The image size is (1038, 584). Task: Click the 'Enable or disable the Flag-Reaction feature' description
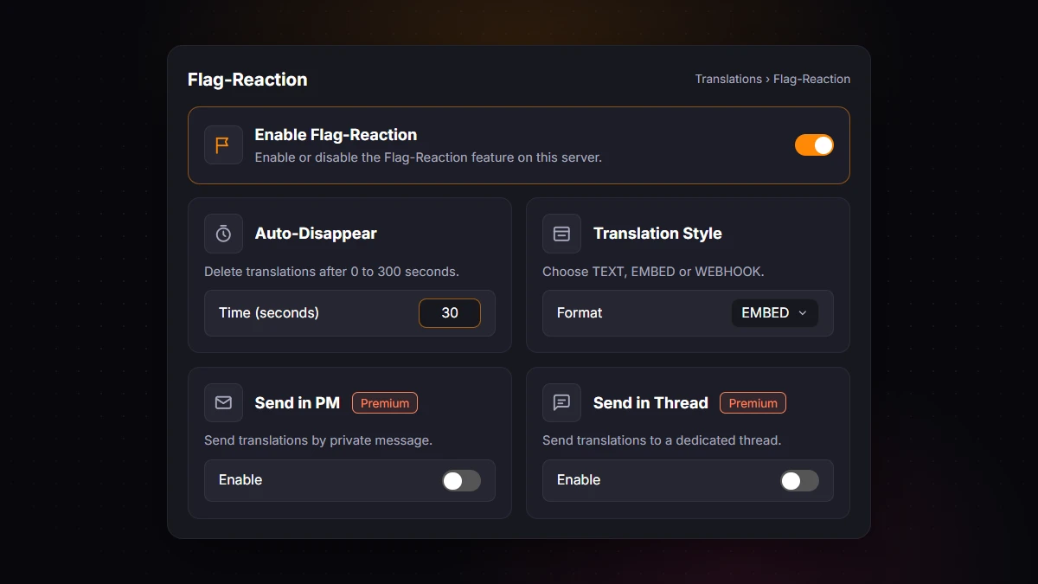(x=428, y=157)
